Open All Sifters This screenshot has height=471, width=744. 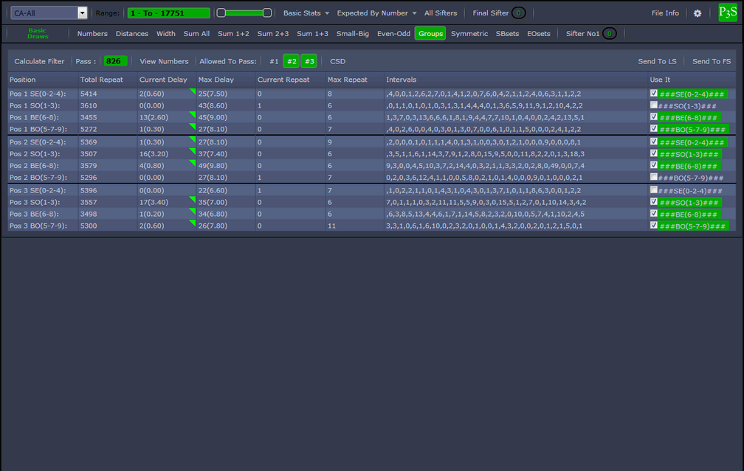pyautogui.click(x=441, y=13)
